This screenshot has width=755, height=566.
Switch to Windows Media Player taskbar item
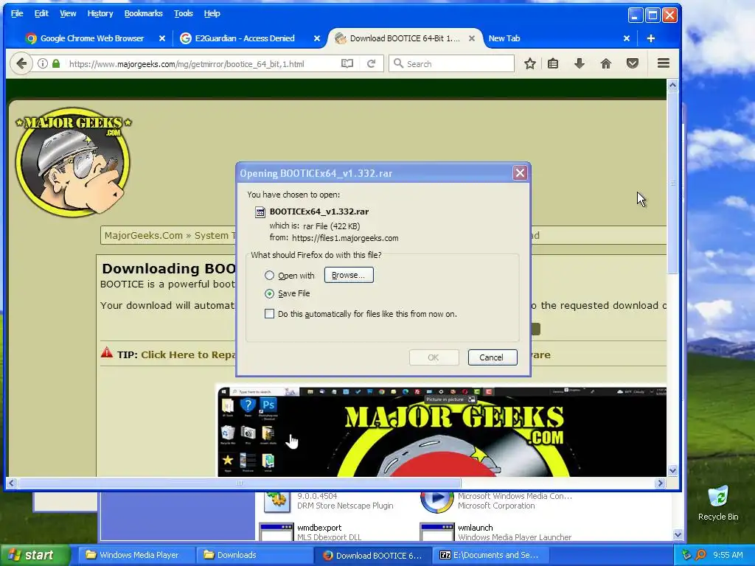(136, 556)
